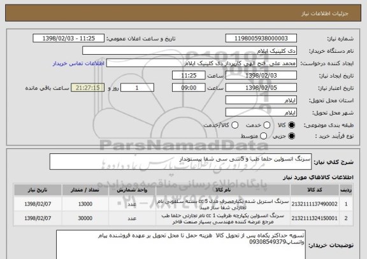Click the remaining time field 21:27:15
The width and height of the screenshot is (367, 259).
click(x=88, y=88)
